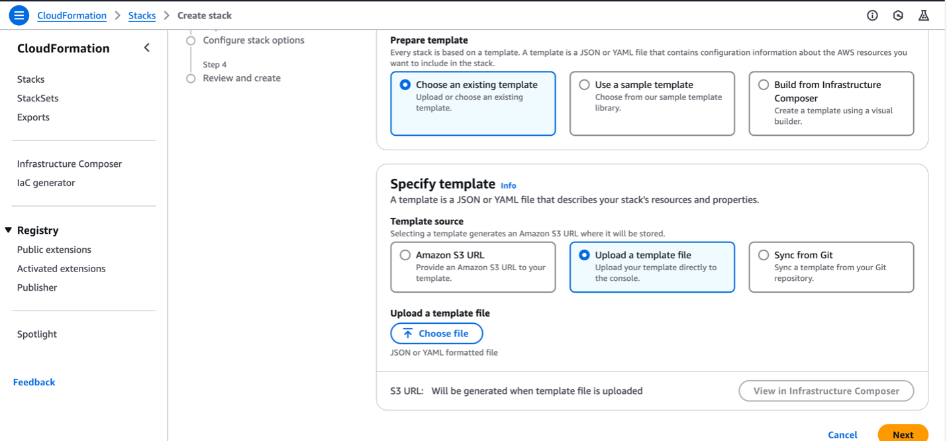947x443 pixels.
Task: Click the info icon in the top bar
Action: tap(872, 15)
